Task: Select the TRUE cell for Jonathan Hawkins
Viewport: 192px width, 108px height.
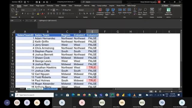Action: coord(92,67)
